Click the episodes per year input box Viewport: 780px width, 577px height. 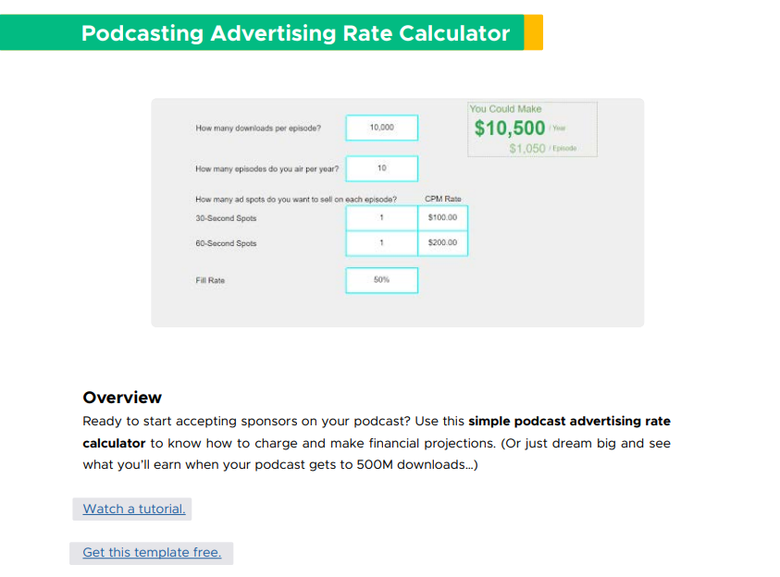tap(381, 168)
